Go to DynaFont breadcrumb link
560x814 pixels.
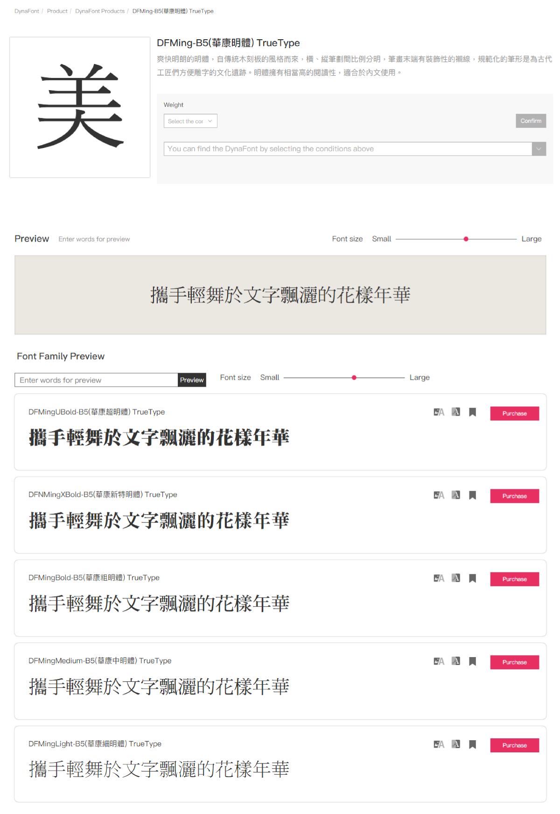point(27,11)
